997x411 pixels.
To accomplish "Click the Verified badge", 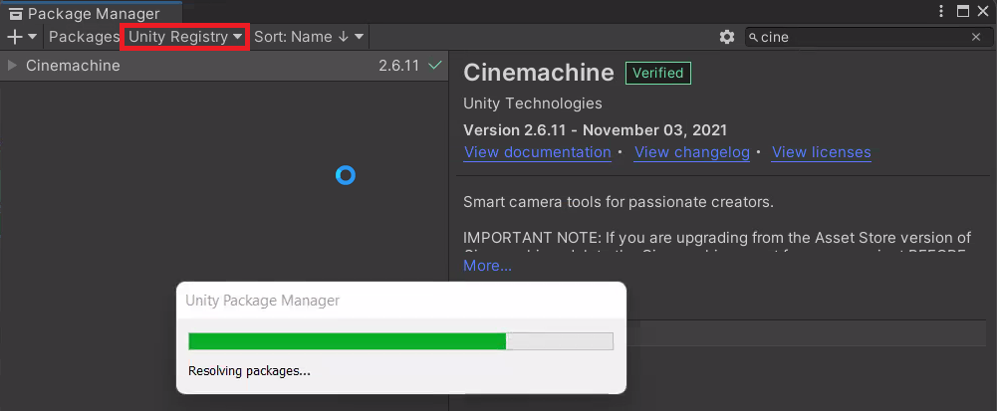I will (658, 73).
